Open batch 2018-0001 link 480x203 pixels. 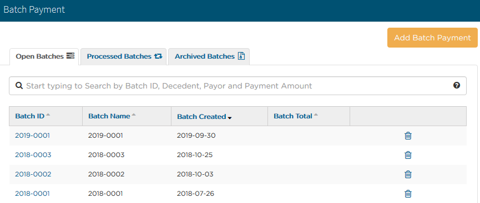tap(32, 193)
